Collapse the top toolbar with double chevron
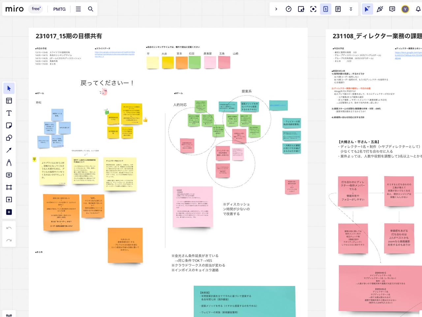The width and height of the screenshot is (422, 317). tap(351, 9)
